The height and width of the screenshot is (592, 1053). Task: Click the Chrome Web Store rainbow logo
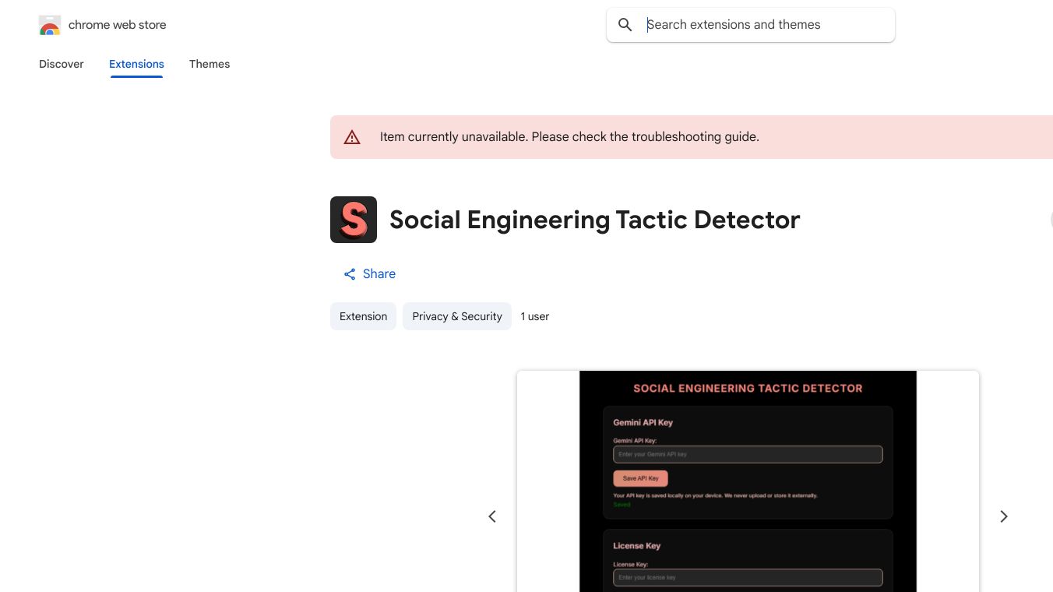click(x=50, y=26)
